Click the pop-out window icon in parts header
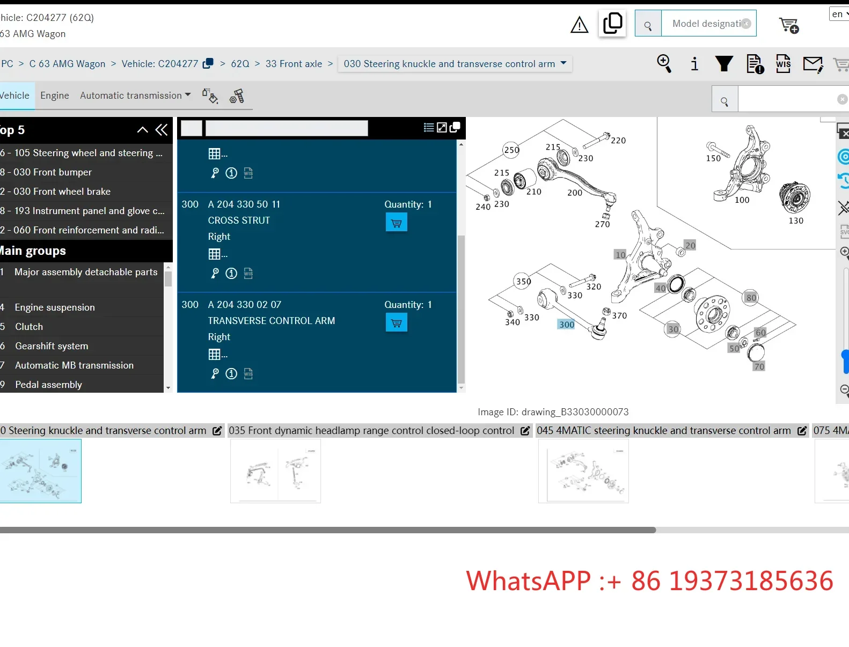Viewport: 849px width, 647px height. (x=455, y=127)
